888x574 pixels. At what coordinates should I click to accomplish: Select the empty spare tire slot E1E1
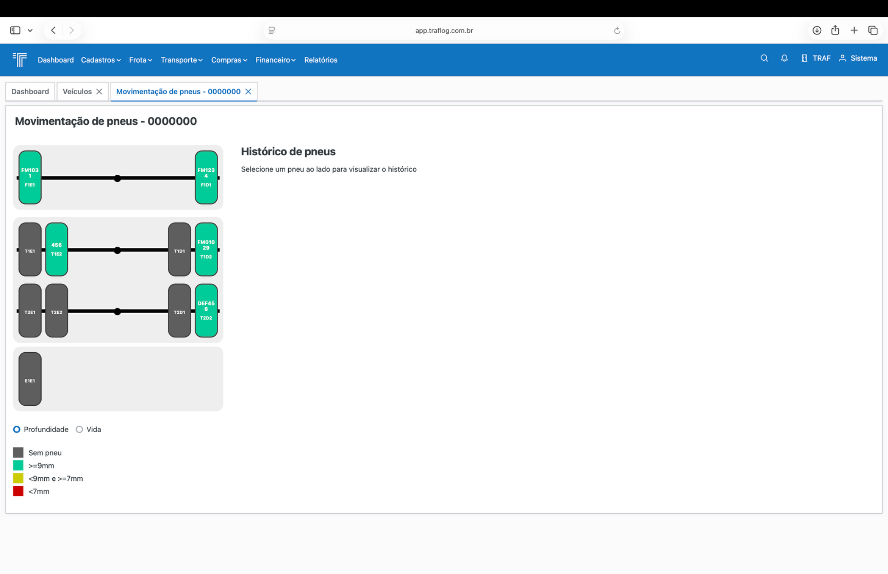[30, 379]
